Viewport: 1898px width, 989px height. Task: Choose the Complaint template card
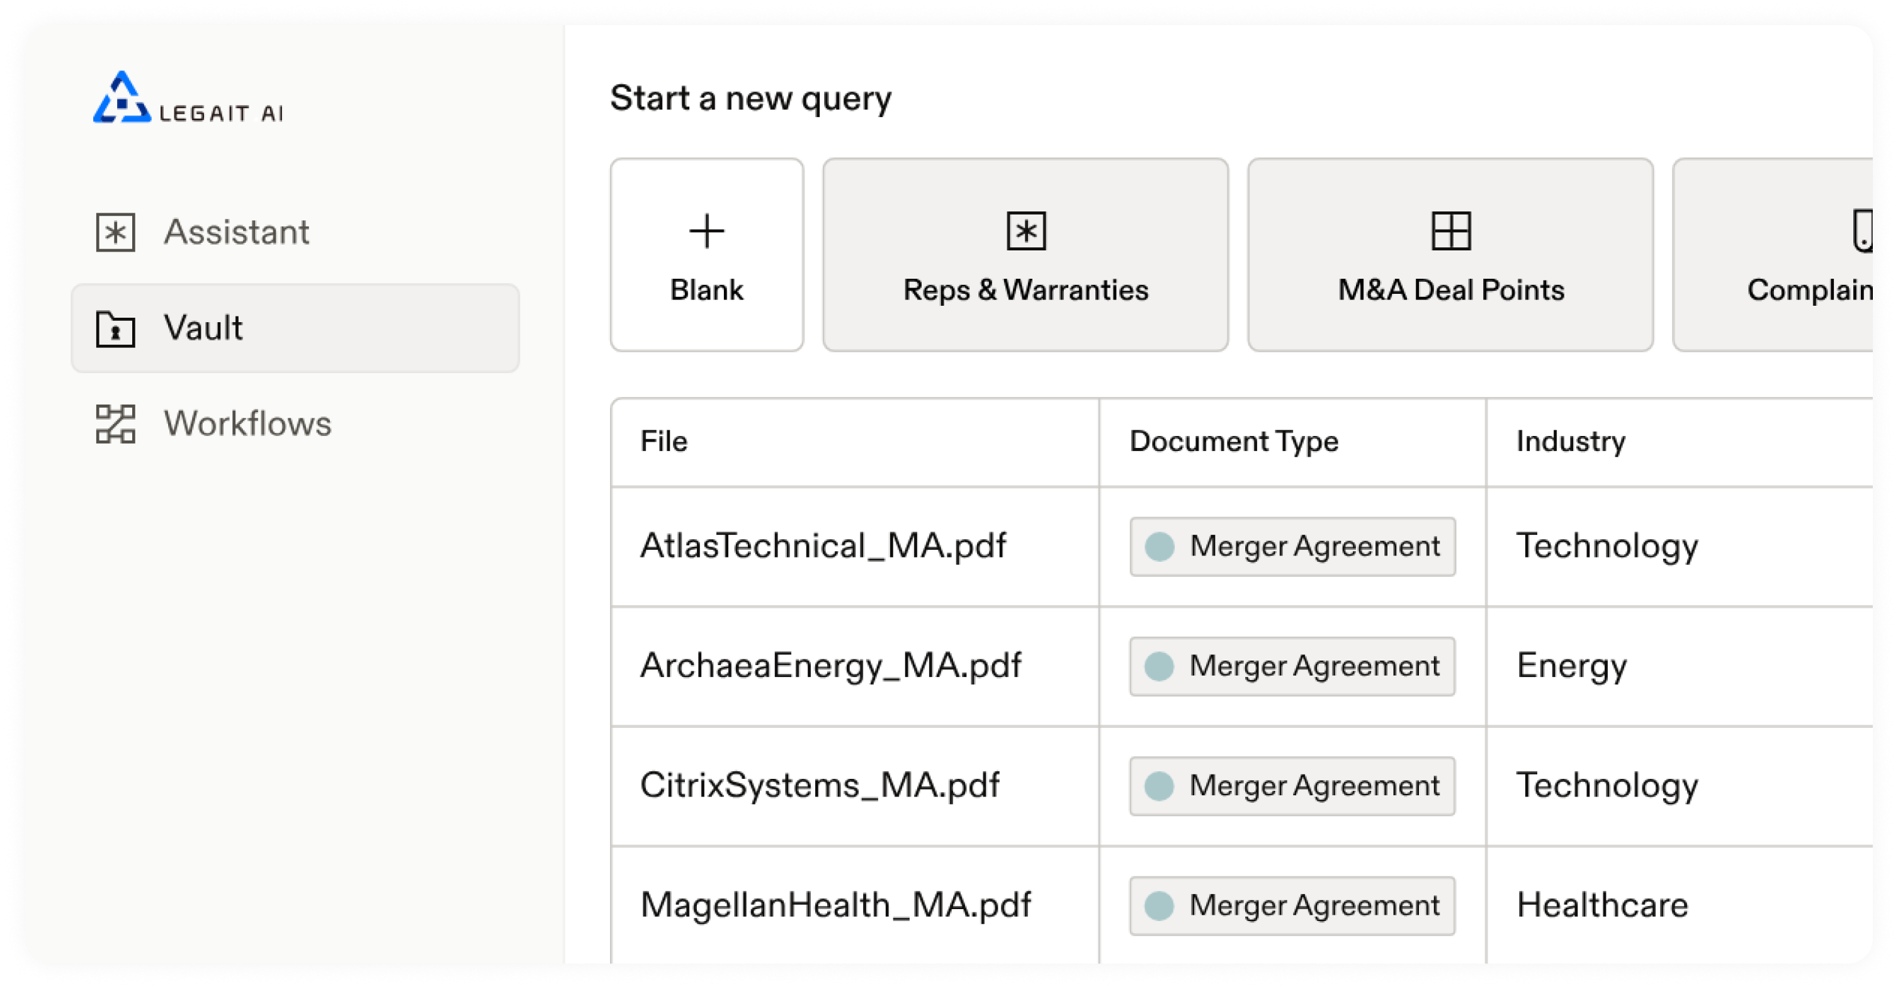[1773, 255]
